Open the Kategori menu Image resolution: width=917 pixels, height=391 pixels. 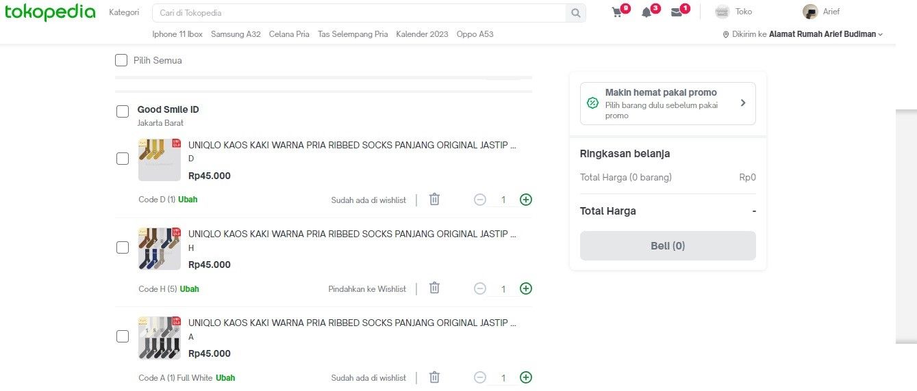[x=124, y=12]
